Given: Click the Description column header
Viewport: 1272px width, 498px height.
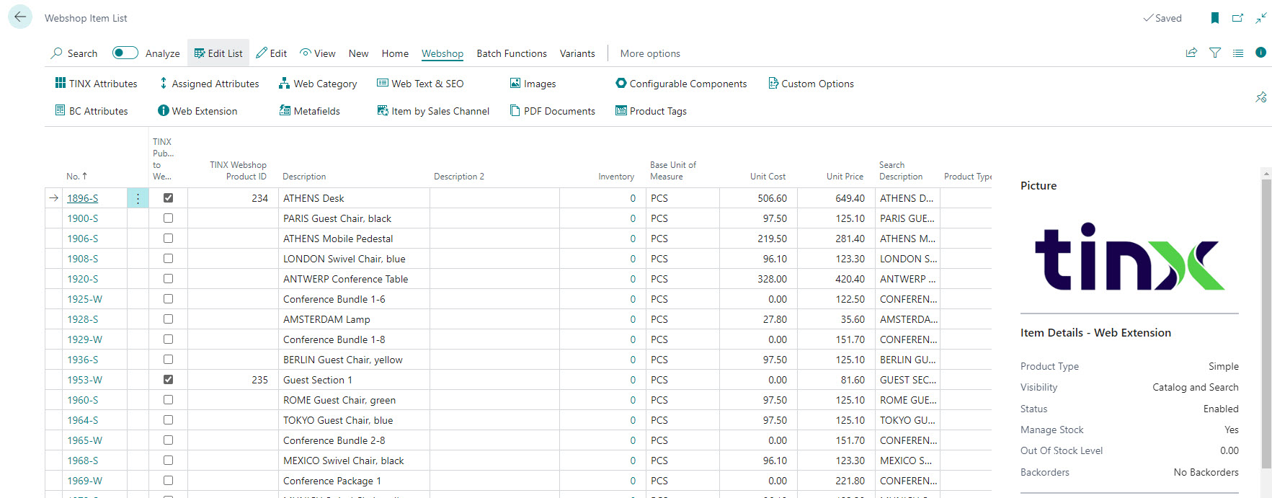Looking at the screenshot, I should (304, 177).
